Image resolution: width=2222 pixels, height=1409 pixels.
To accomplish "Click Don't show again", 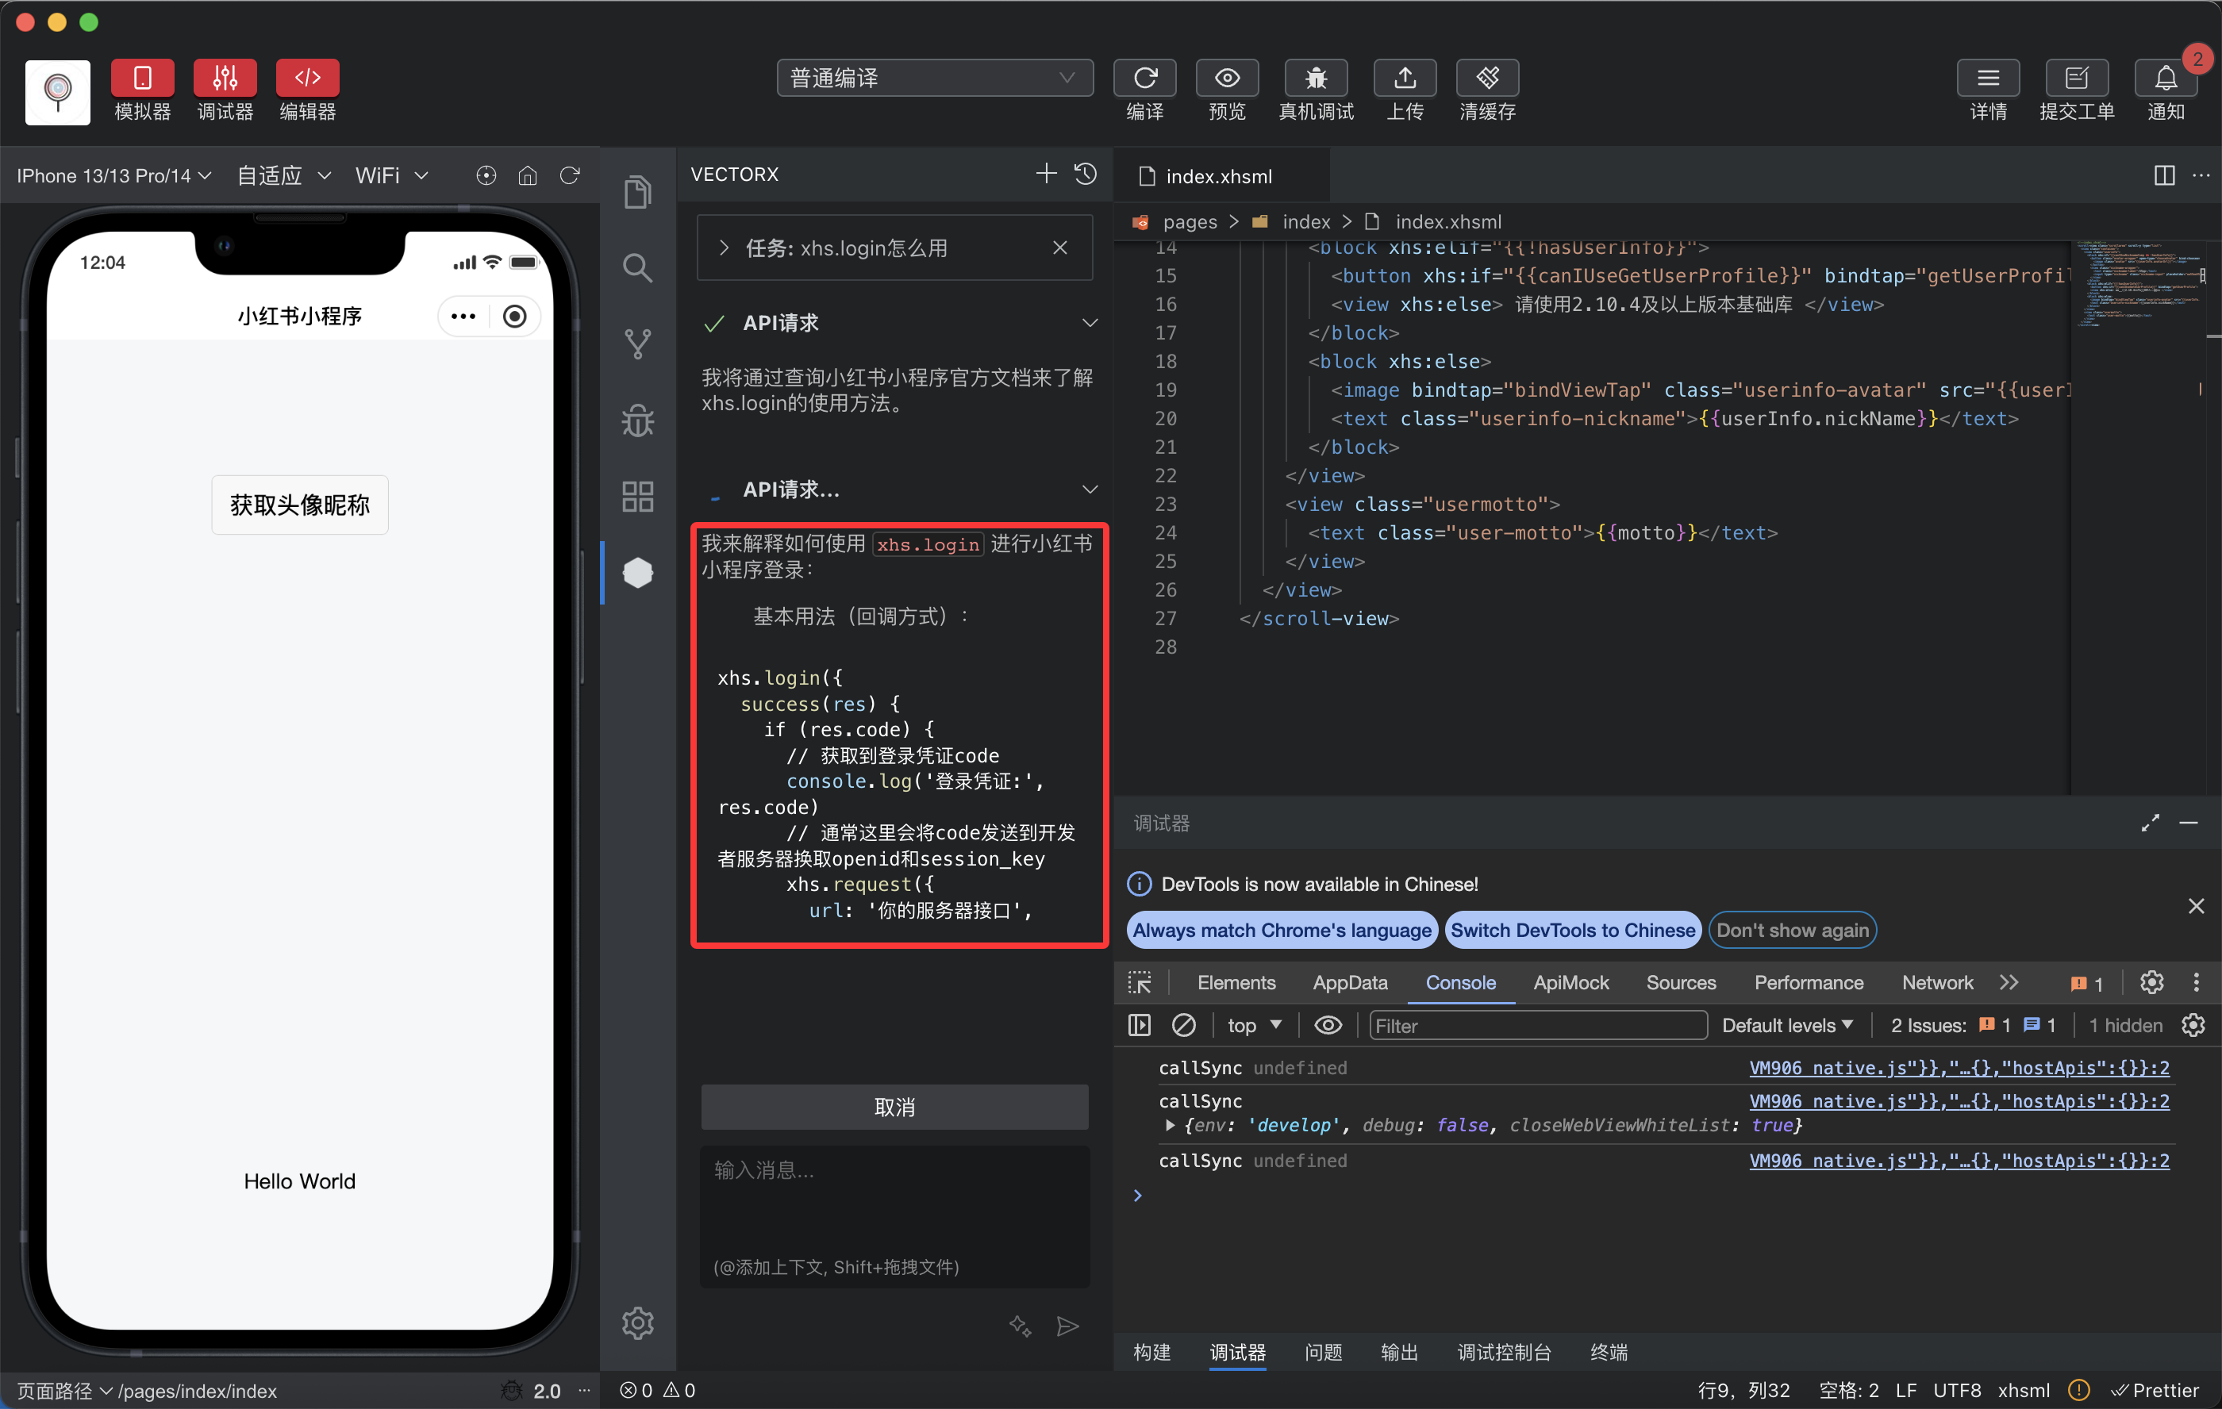I will click(1792, 930).
